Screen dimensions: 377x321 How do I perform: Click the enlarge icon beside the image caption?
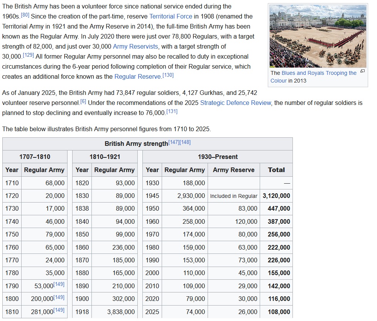click(362, 71)
